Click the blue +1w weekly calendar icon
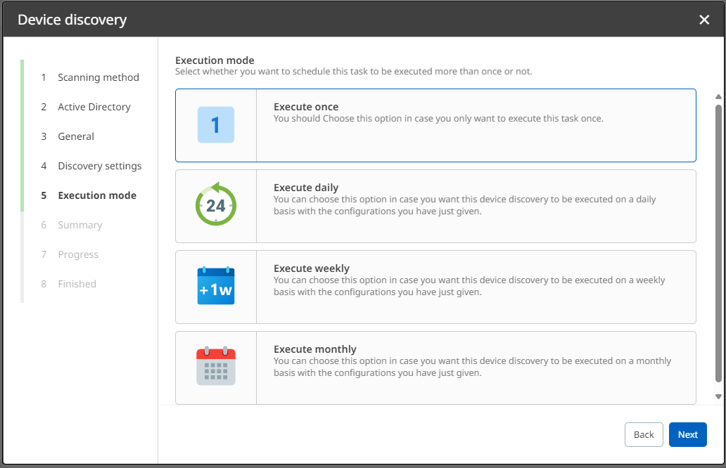The height and width of the screenshot is (468, 726). coord(215,287)
